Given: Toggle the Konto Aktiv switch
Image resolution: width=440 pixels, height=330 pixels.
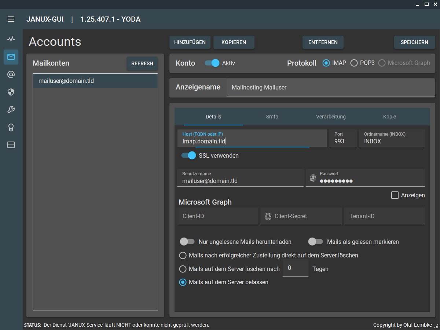Looking at the screenshot, I should click(x=212, y=63).
